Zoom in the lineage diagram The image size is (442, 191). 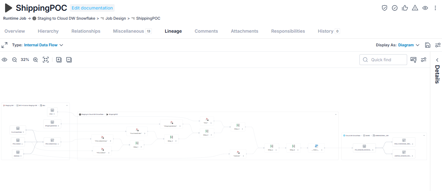pyautogui.click(x=36, y=60)
